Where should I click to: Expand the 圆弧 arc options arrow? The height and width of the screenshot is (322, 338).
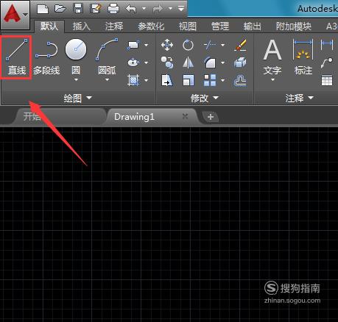[107, 79]
